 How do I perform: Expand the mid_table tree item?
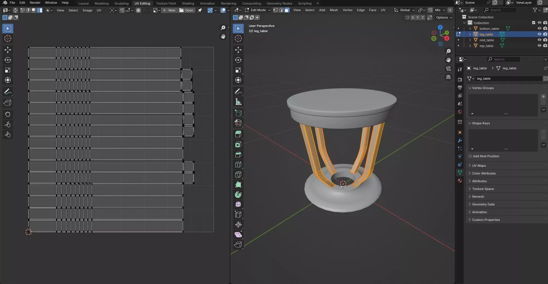pyautogui.click(x=470, y=40)
